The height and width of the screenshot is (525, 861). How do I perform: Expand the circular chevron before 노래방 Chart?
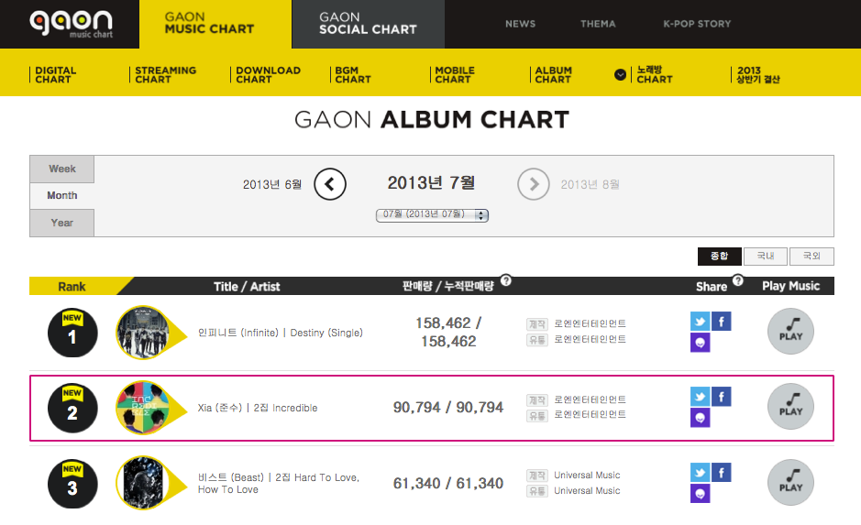pos(621,74)
